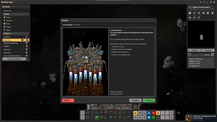Screen dimensions: 217x122
Task: Toggle the yellow alt-mode shortcut button
Action: (x=135, y=113)
